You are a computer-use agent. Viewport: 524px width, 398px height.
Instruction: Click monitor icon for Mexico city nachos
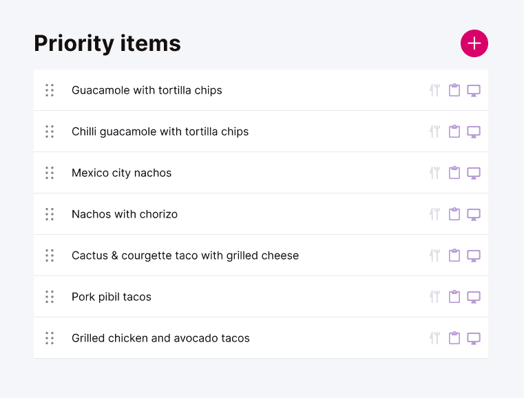point(474,173)
